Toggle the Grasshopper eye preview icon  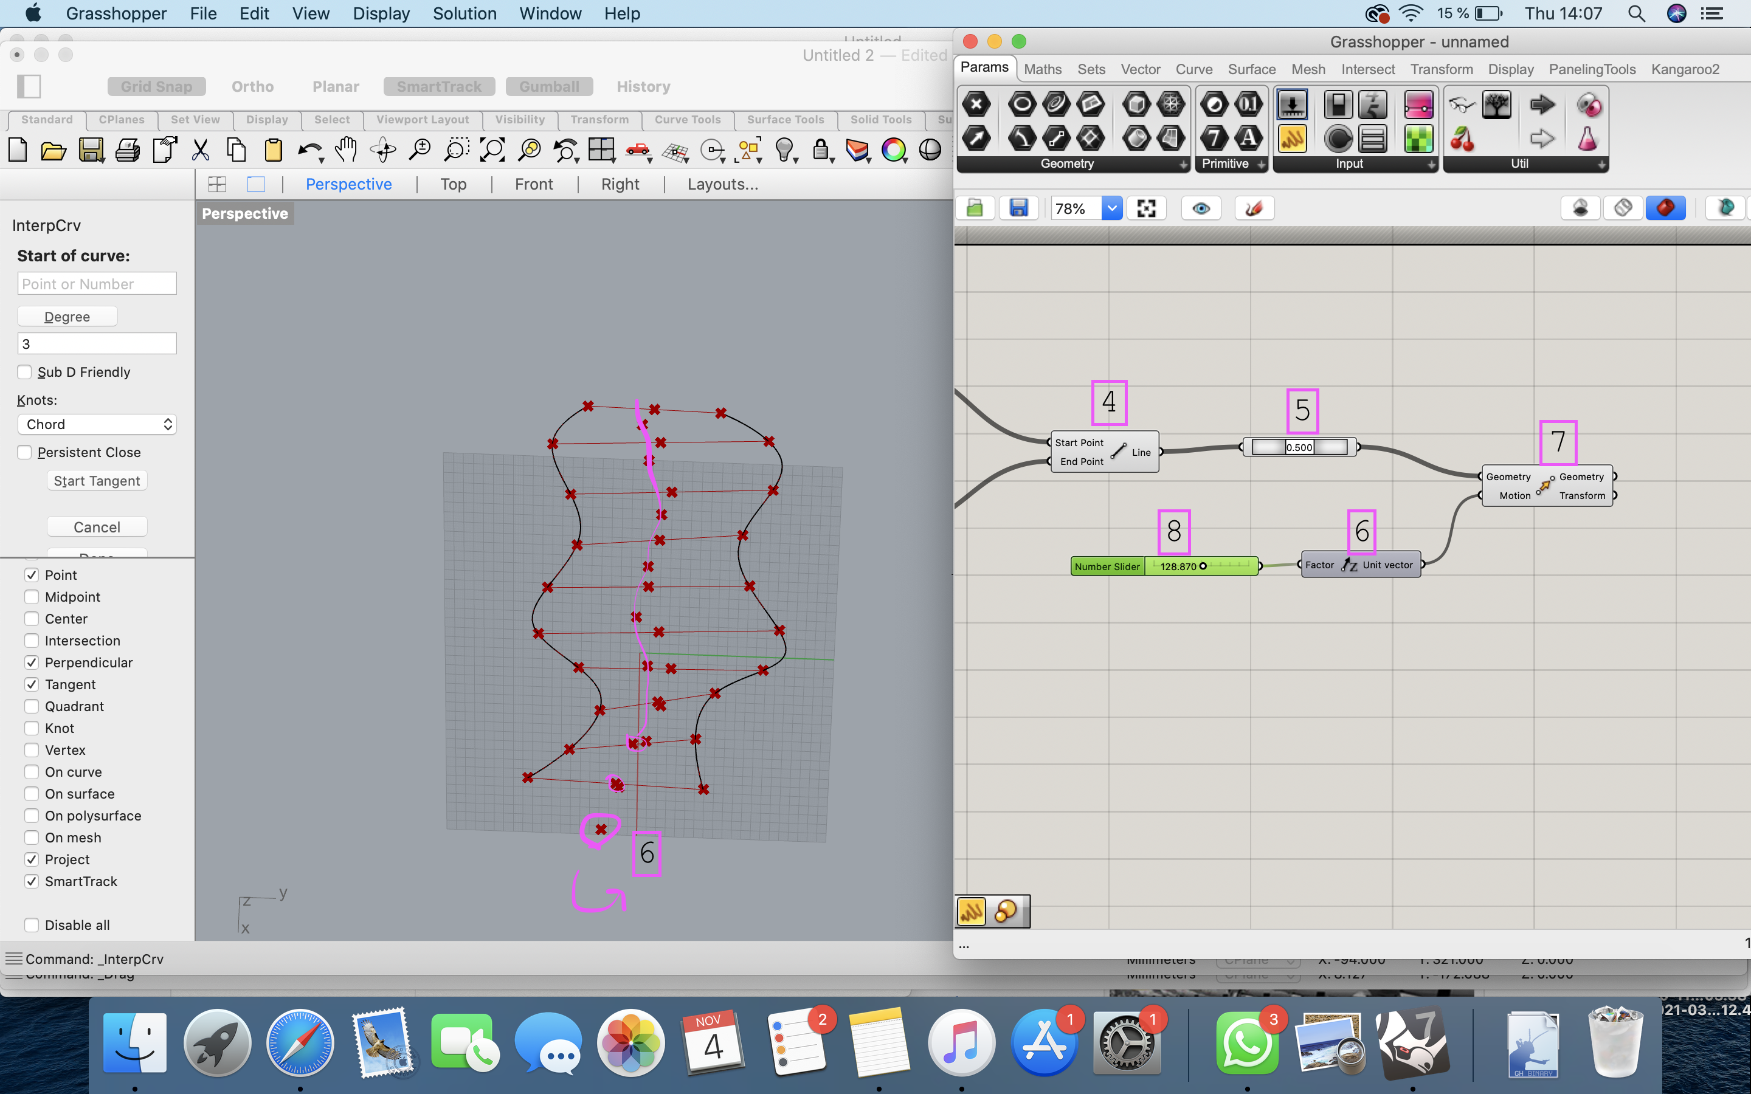point(1201,208)
